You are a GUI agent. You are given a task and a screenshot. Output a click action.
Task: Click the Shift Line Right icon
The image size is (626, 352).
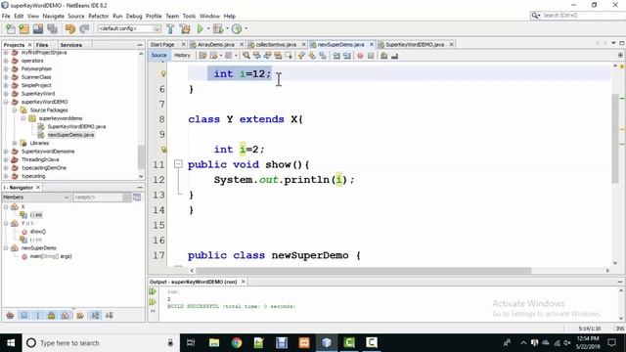pyautogui.click(x=347, y=56)
